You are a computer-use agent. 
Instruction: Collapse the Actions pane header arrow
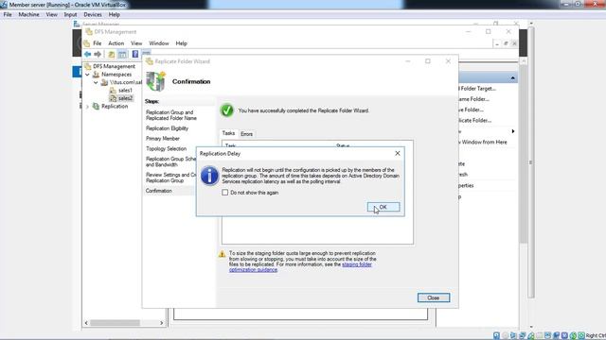(512, 78)
